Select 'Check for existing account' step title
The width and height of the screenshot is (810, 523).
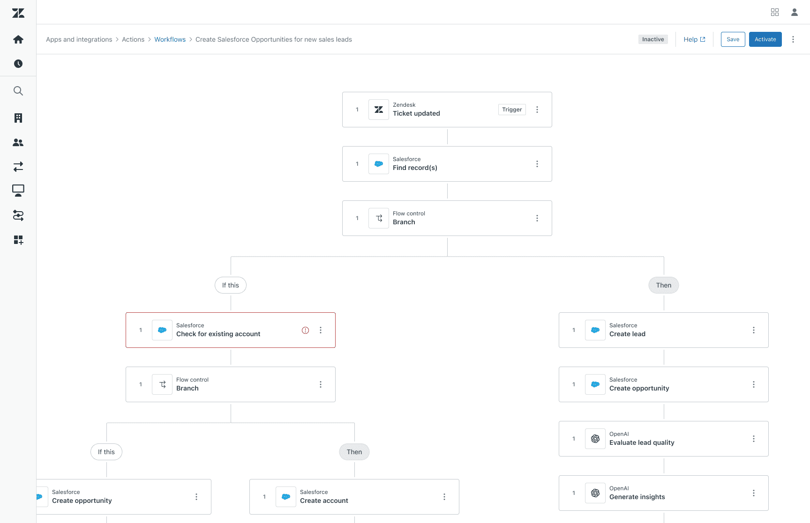[x=218, y=334]
